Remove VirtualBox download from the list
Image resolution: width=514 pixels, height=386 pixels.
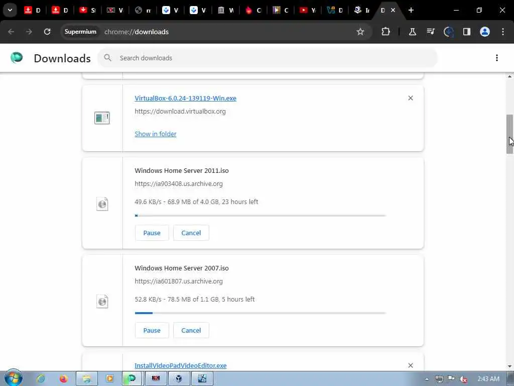411,98
